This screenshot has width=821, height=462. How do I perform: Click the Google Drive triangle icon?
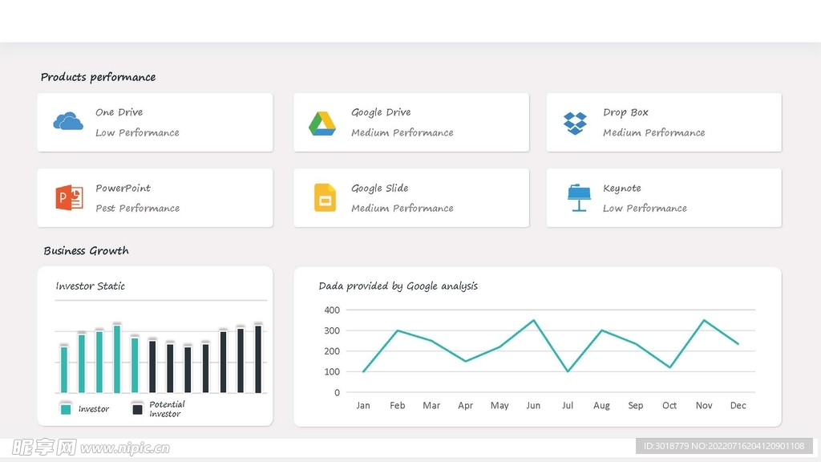322,124
